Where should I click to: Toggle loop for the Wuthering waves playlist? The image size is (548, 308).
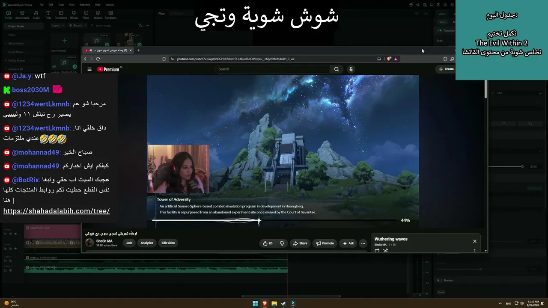click(377, 251)
